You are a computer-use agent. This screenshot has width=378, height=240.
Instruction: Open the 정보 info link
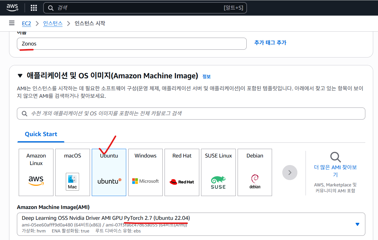(x=207, y=76)
